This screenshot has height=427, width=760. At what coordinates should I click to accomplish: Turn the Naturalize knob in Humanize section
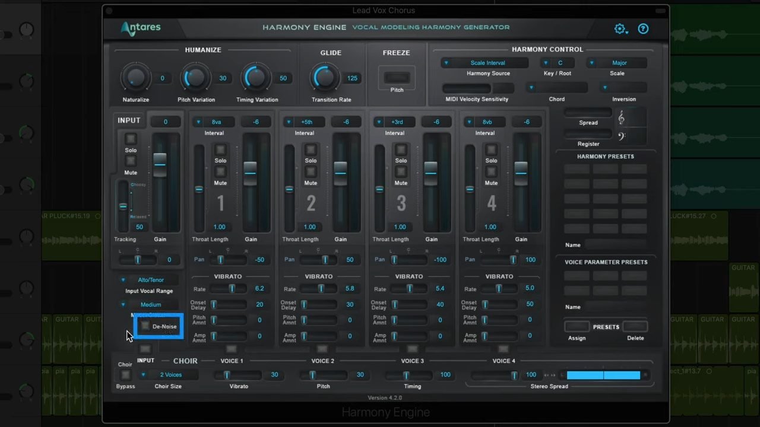[135, 78]
